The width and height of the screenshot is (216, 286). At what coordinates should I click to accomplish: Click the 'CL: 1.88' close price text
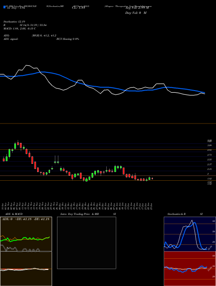coord(79,8)
